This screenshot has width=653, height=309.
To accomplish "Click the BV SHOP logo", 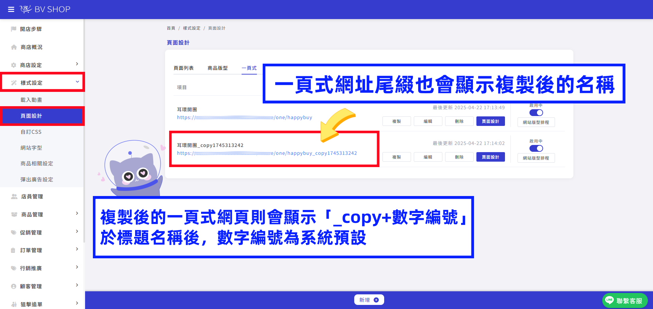I will coord(45,9).
